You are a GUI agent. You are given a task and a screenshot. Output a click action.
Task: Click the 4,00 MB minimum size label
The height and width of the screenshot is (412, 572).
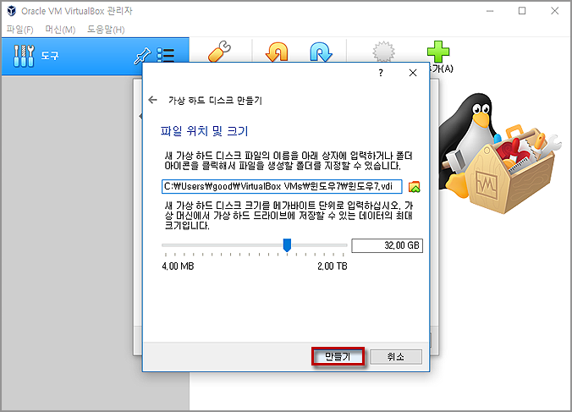pyautogui.click(x=178, y=266)
